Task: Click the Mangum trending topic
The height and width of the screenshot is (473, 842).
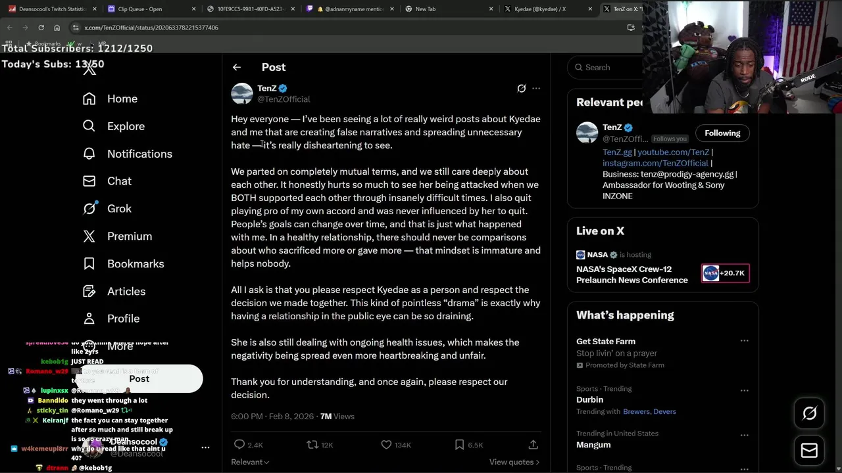Action: pyautogui.click(x=593, y=445)
